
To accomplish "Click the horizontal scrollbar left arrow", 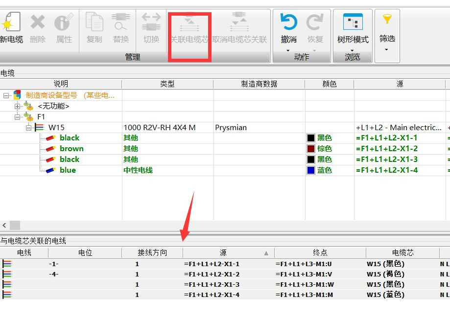I will [4, 226].
